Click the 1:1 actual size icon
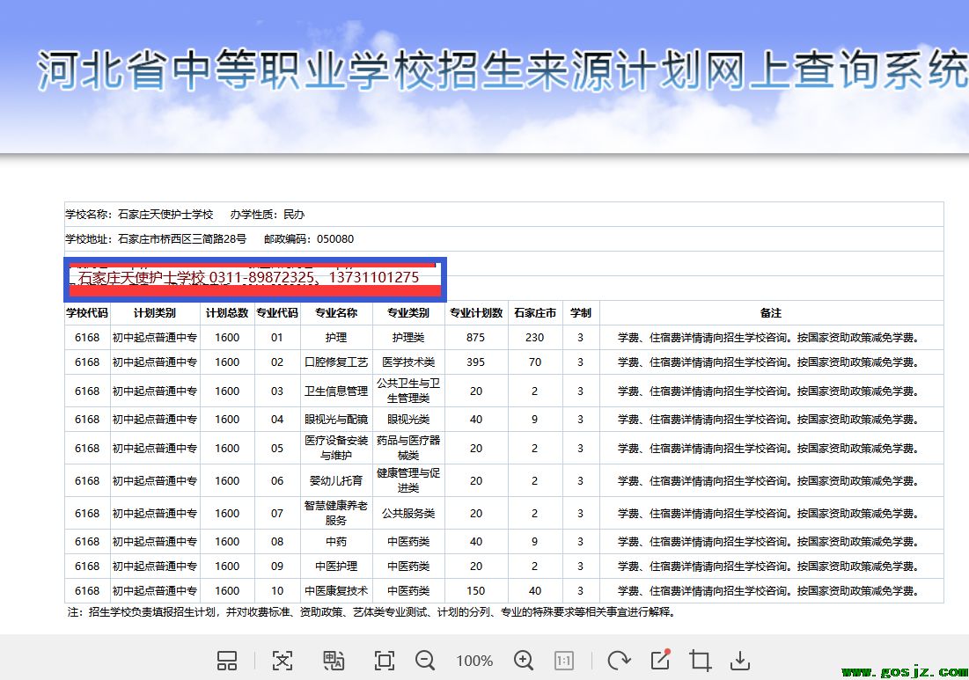This screenshot has width=969, height=680. [563, 661]
